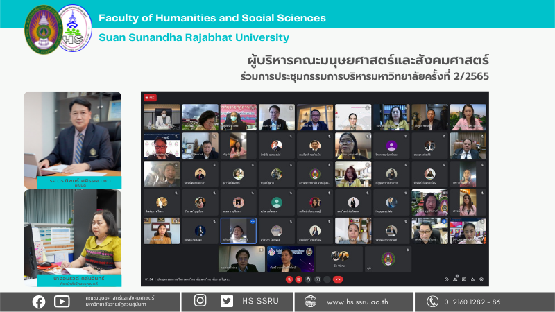Show the participants people panel
Screen dimensions: 555x312
(x=455, y=279)
